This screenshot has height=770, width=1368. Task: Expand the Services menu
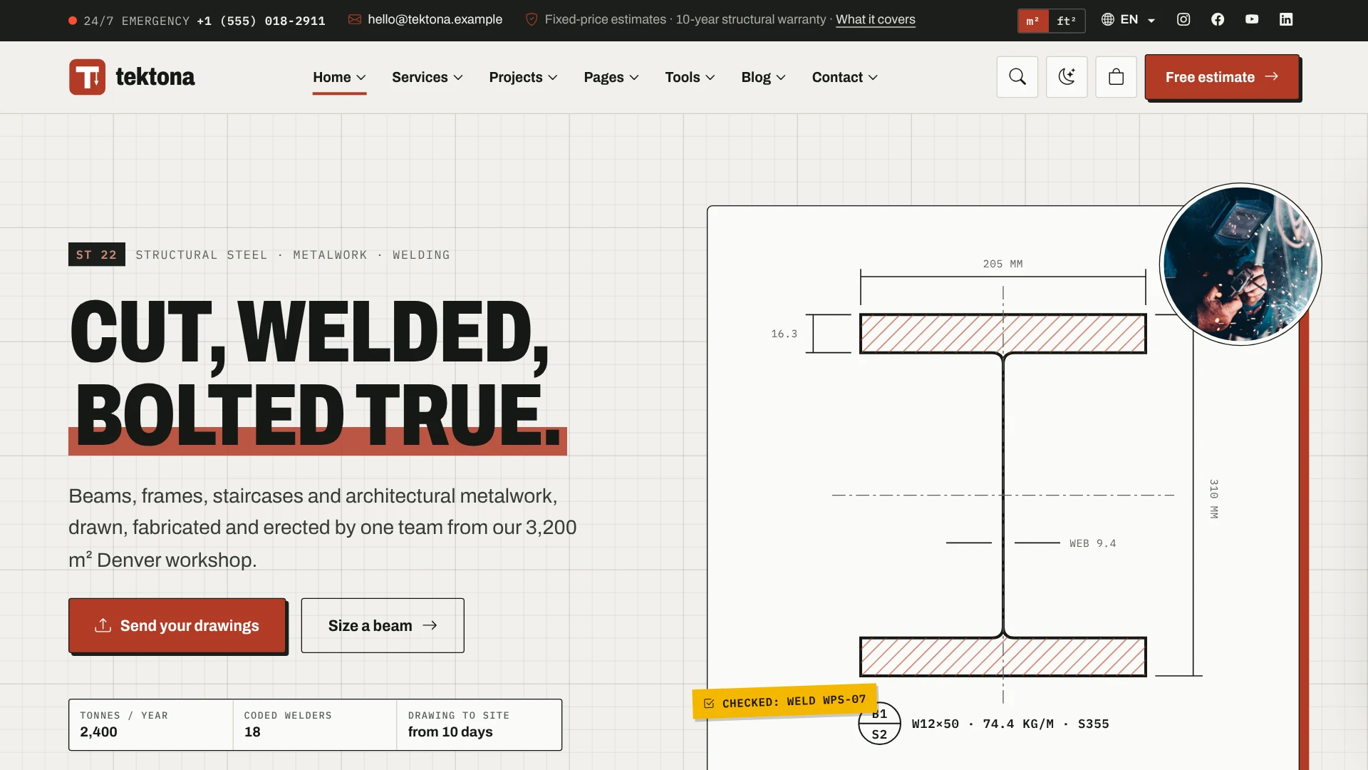(427, 77)
